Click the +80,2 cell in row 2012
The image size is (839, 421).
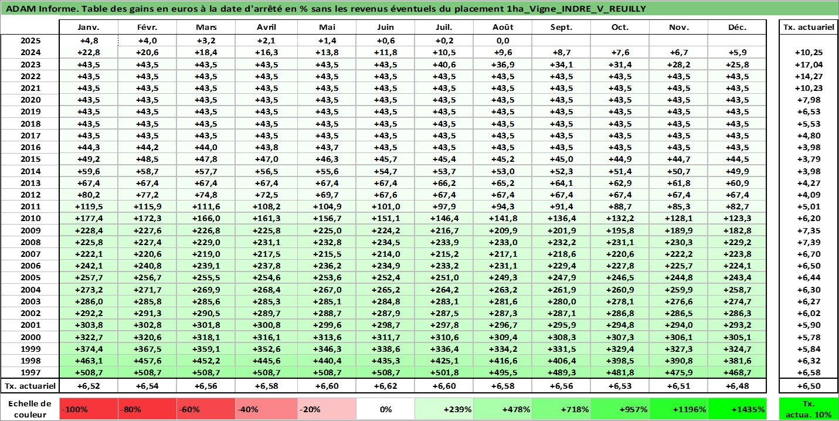click(89, 195)
